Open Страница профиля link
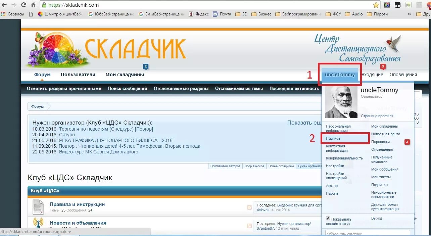The width and height of the screenshot is (431, 236). point(377,116)
